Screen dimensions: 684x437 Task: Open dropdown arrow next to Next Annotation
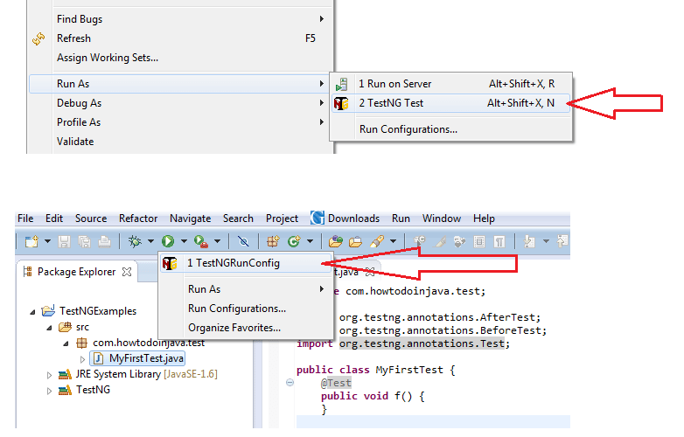pos(546,241)
